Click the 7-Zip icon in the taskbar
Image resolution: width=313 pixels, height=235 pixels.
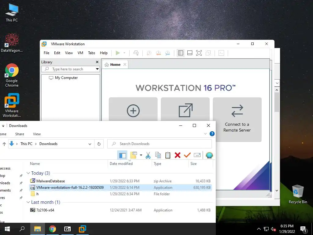click(x=68, y=229)
